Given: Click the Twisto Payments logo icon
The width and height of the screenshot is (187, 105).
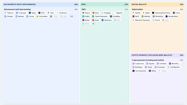Looking at the screenshot, I should tap(93, 16).
